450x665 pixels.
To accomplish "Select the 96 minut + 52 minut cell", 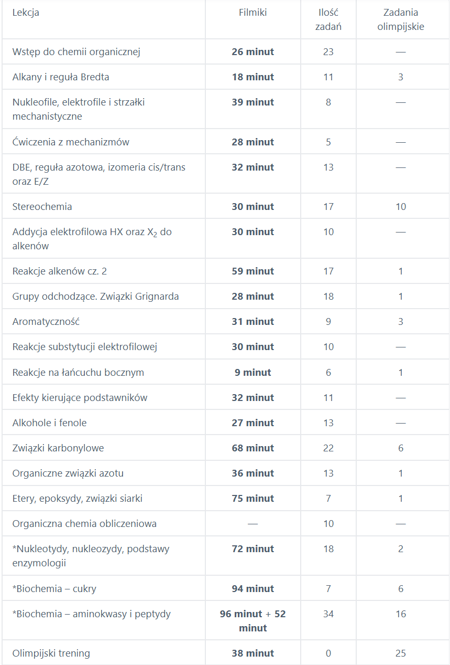I will [253, 621].
